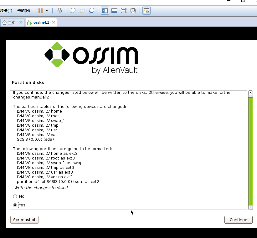Click the 'LVM VG ossim, LV var as ext3' line

[45, 177]
